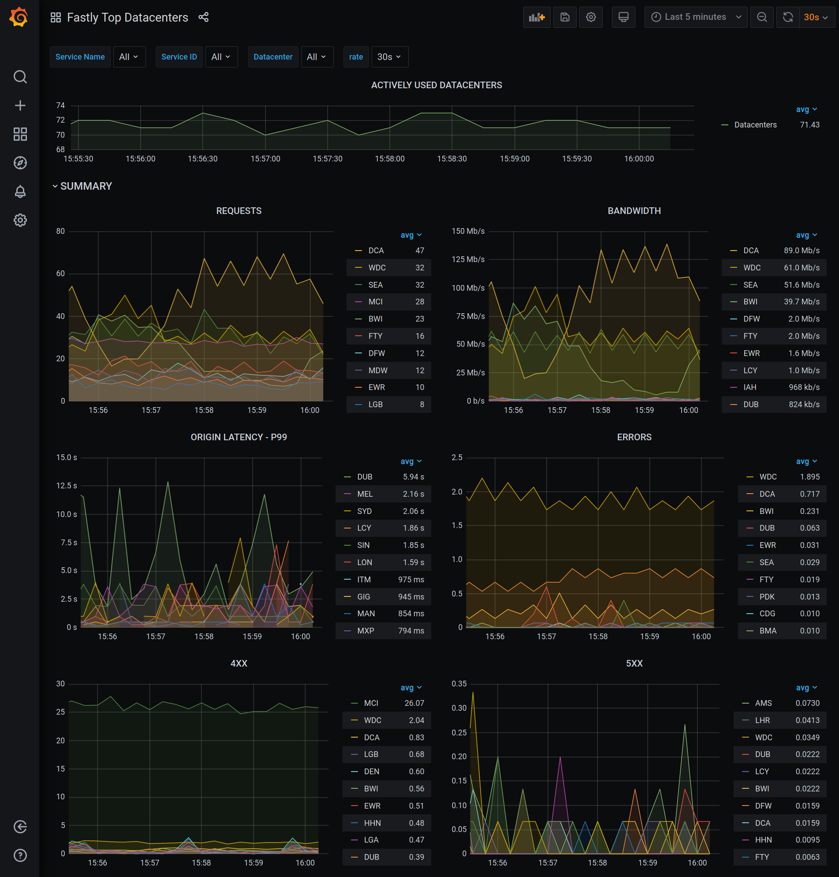Refresh the dashboard with circular arrows icon
Image resolution: width=839 pixels, height=877 pixels.
point(788,18)
